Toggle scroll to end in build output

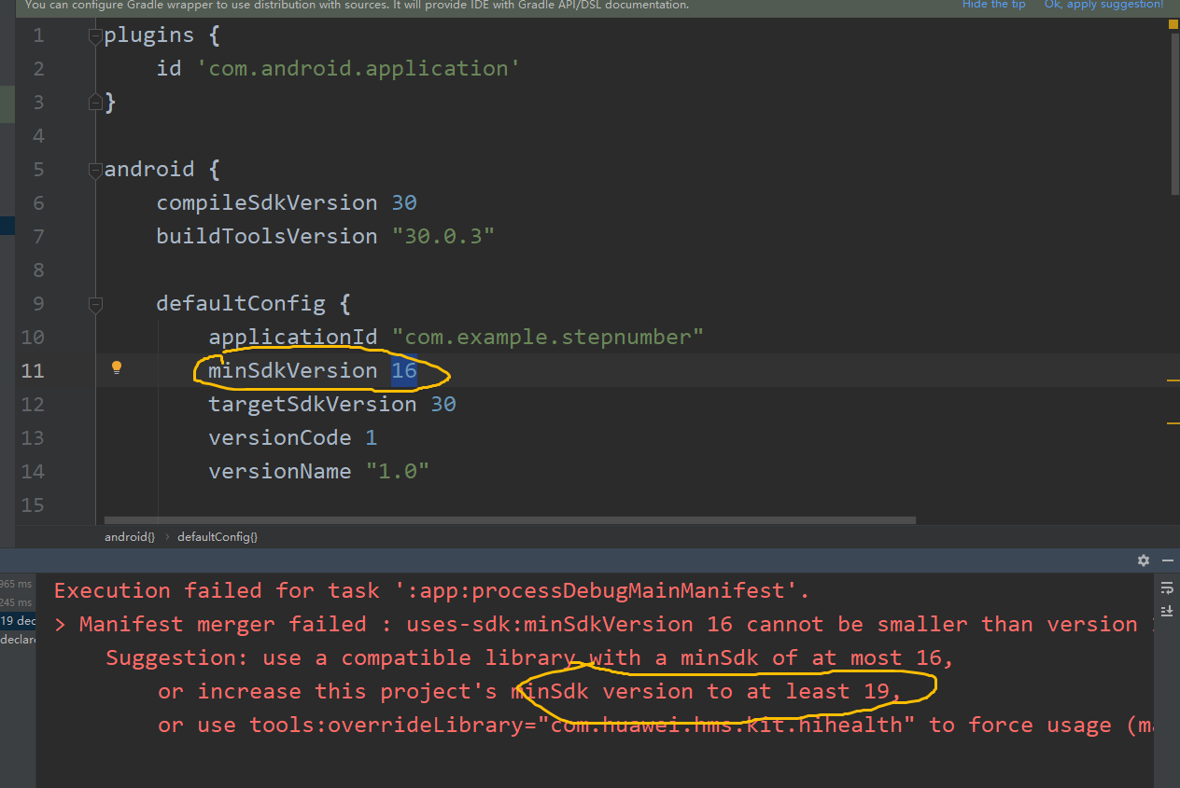pos(1167,611)
